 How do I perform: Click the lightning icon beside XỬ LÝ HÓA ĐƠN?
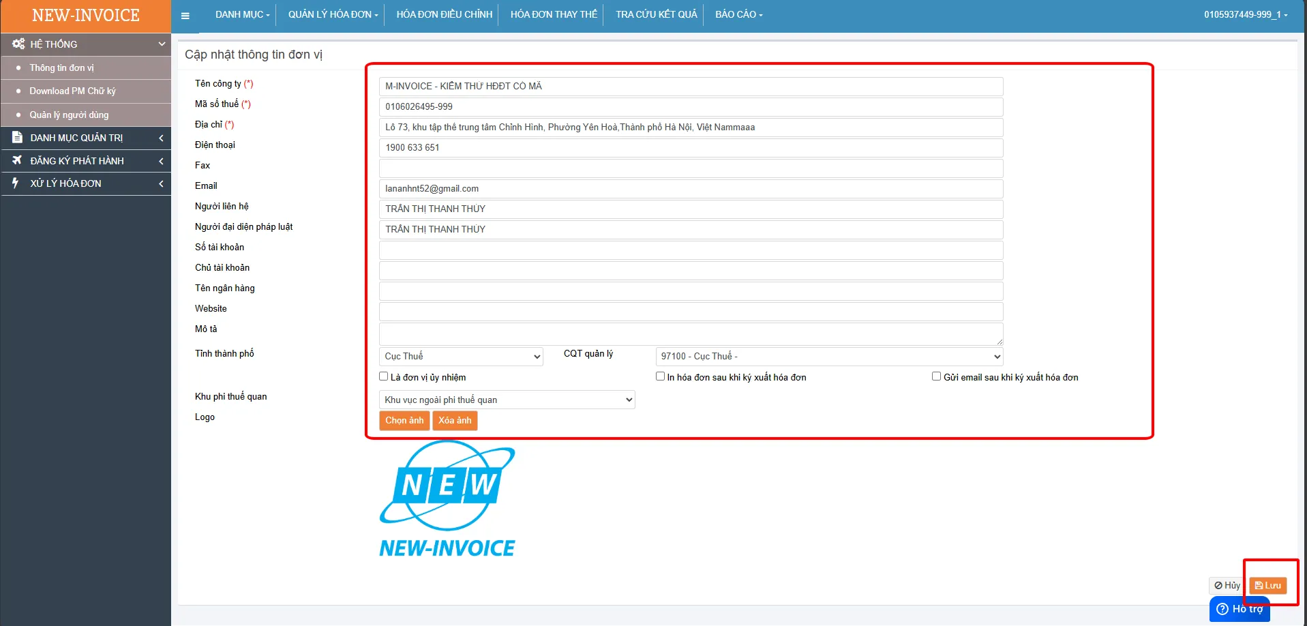[x=16, y=183]
